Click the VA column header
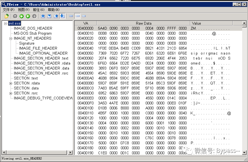This screenshot has width=248, height=162. click(x=86, y=23)
